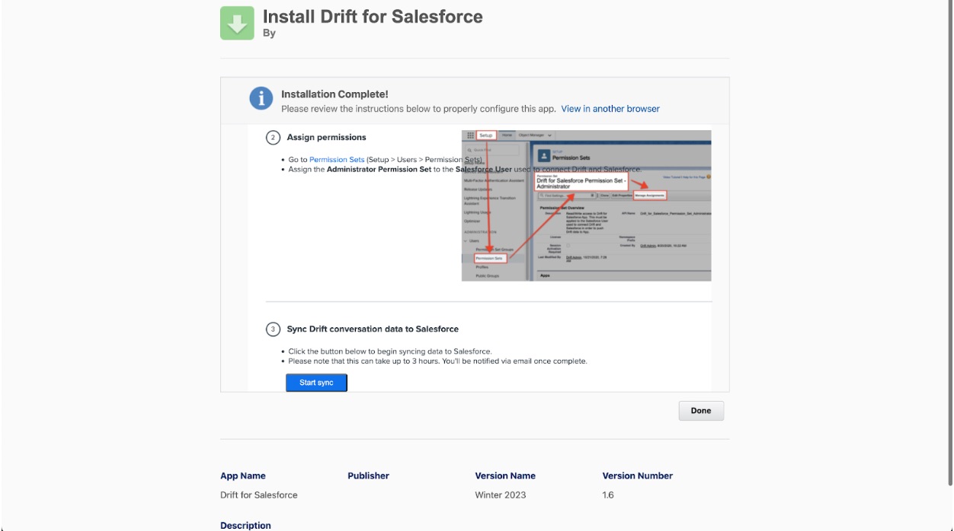Click the Installation Complete! message text
This screenshot has height=531, width=954.
[335, 94]
